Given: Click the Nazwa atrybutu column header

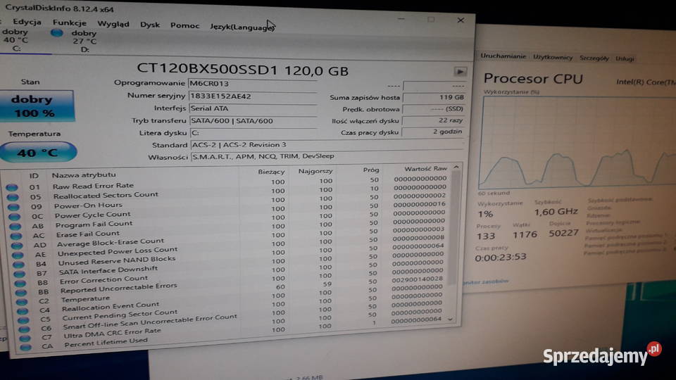Looking at the screenshot, I should click(x=84, y=175).
